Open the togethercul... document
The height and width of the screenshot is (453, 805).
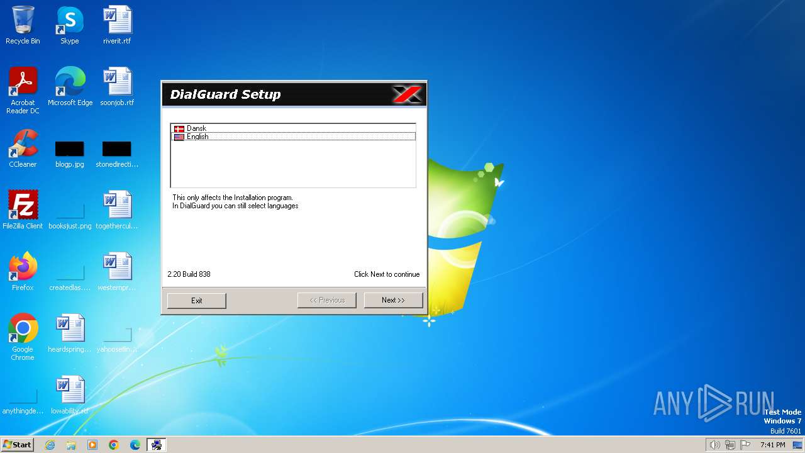[x=117, y=210]
